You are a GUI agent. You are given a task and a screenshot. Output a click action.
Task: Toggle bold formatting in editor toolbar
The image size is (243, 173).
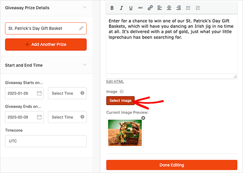click(112, 8)
